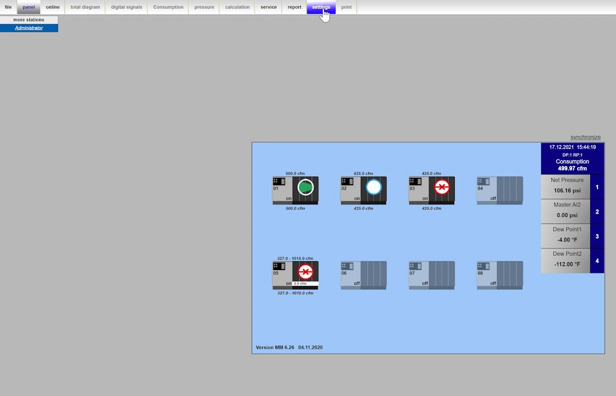
Task: Click the synchronize link
Action: [x=585, y=137]
